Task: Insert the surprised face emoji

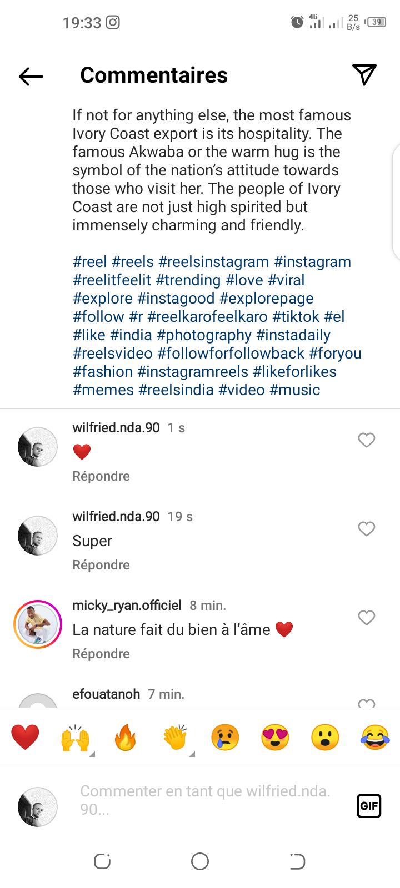Action: [x=325, y=738]
